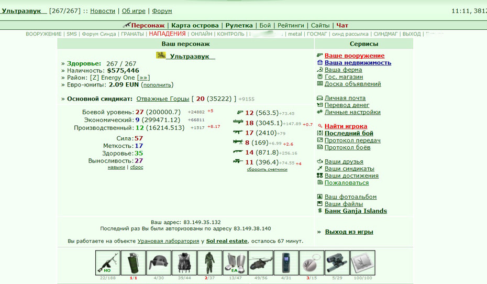This screenshot has height=284, width=487.
Task: Click the weapon skill icon at level 17
Action: 238,132
